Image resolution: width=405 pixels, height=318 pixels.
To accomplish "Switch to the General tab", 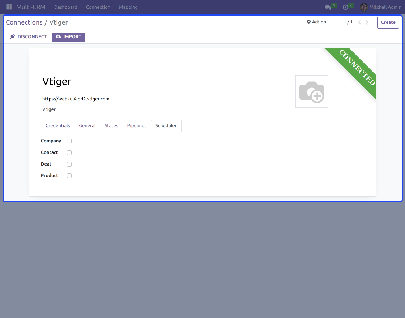I will click(x=87, y=126).
